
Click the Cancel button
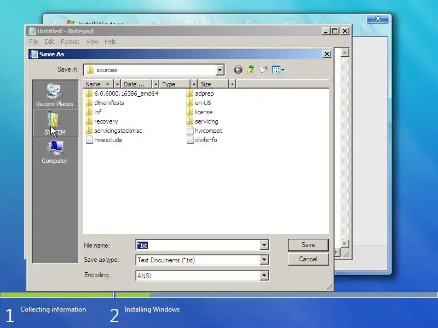click(308, 259)
